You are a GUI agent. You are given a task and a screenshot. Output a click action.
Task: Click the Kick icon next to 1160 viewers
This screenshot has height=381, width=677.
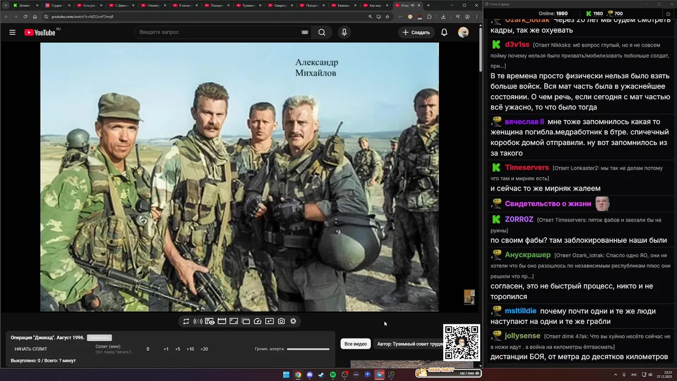point(589,14)
